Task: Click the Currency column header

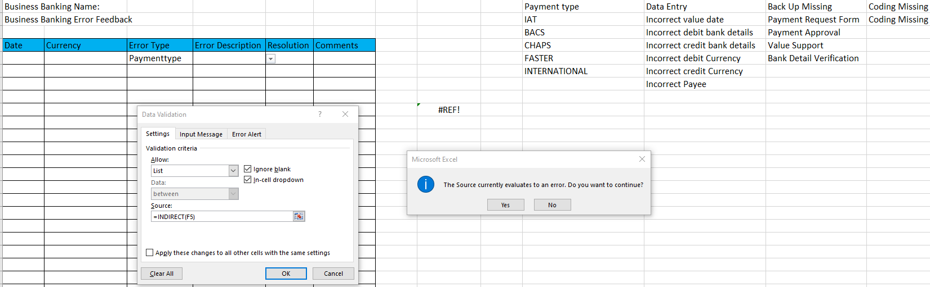Action: [86, 45]
